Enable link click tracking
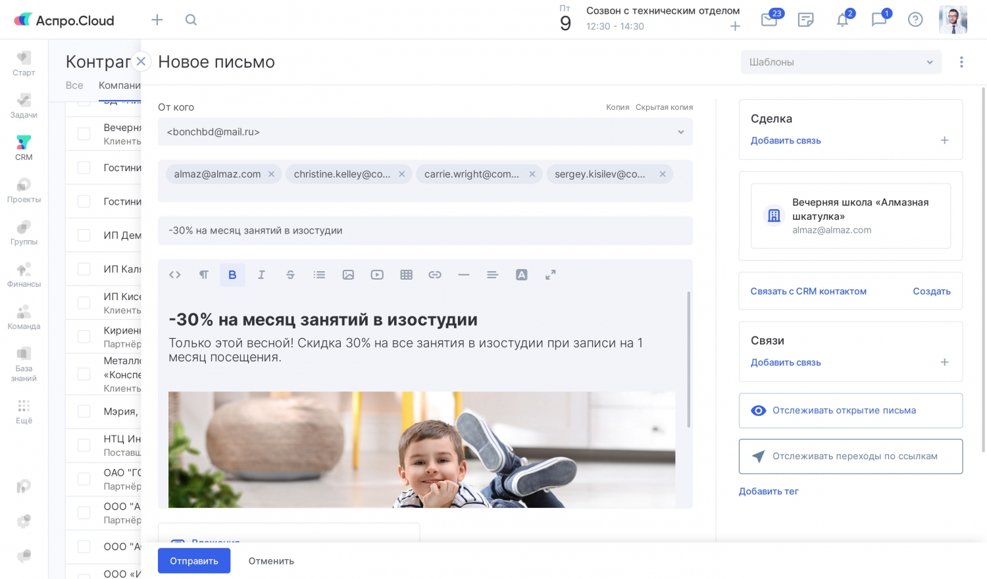This screenshot has height=579, width=987. (850, 457)
